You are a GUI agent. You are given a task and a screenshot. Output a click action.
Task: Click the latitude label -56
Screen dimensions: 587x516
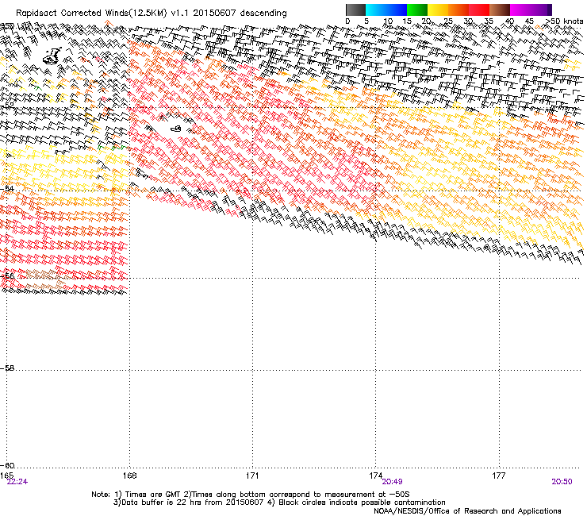6,275
